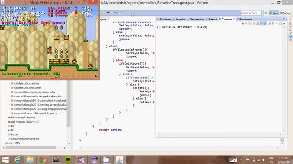Click into the Quick Access search field
Viewport: 293px width, 164px height.
click(x=251, y=13)
